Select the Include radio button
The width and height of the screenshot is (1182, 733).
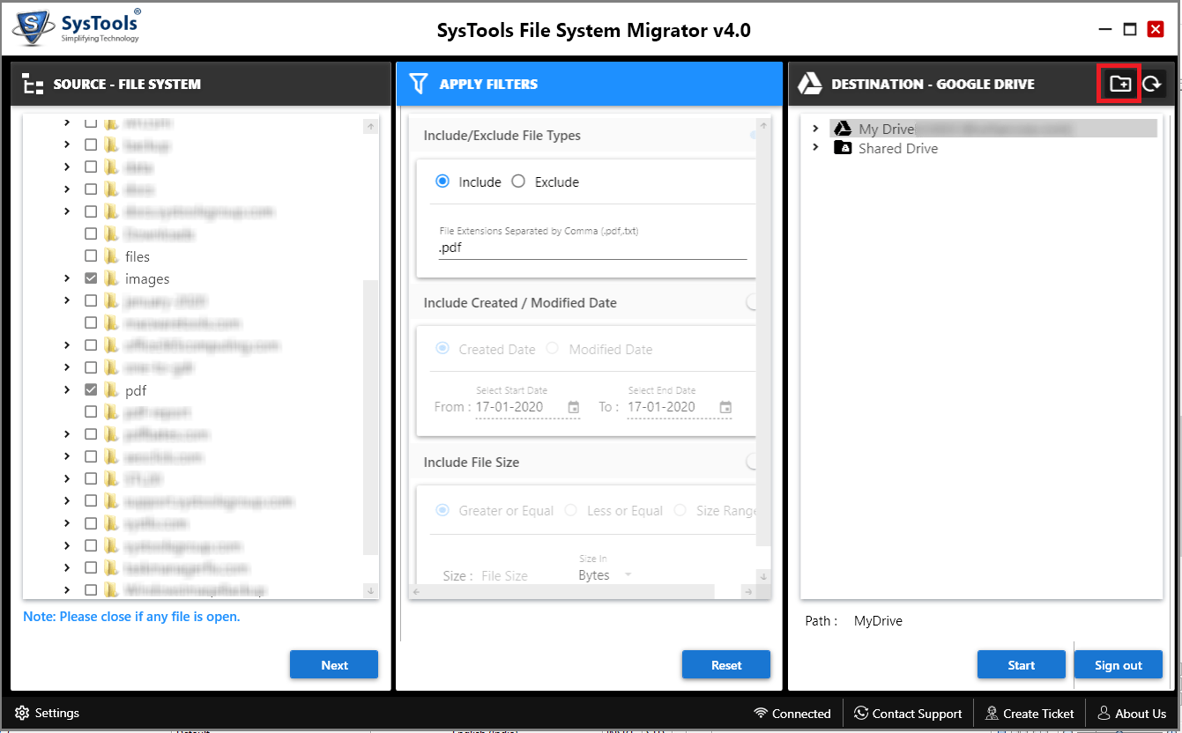tap(443, 181)
